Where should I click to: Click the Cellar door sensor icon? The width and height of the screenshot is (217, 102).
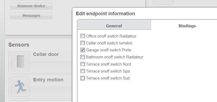tap(20, 61)
